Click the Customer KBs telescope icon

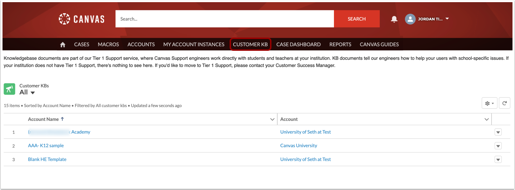click(x=9, y=89)
